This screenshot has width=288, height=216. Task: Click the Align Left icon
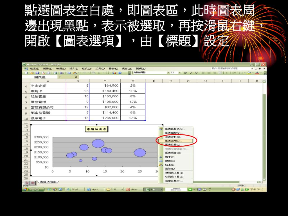tap(203, 73)
